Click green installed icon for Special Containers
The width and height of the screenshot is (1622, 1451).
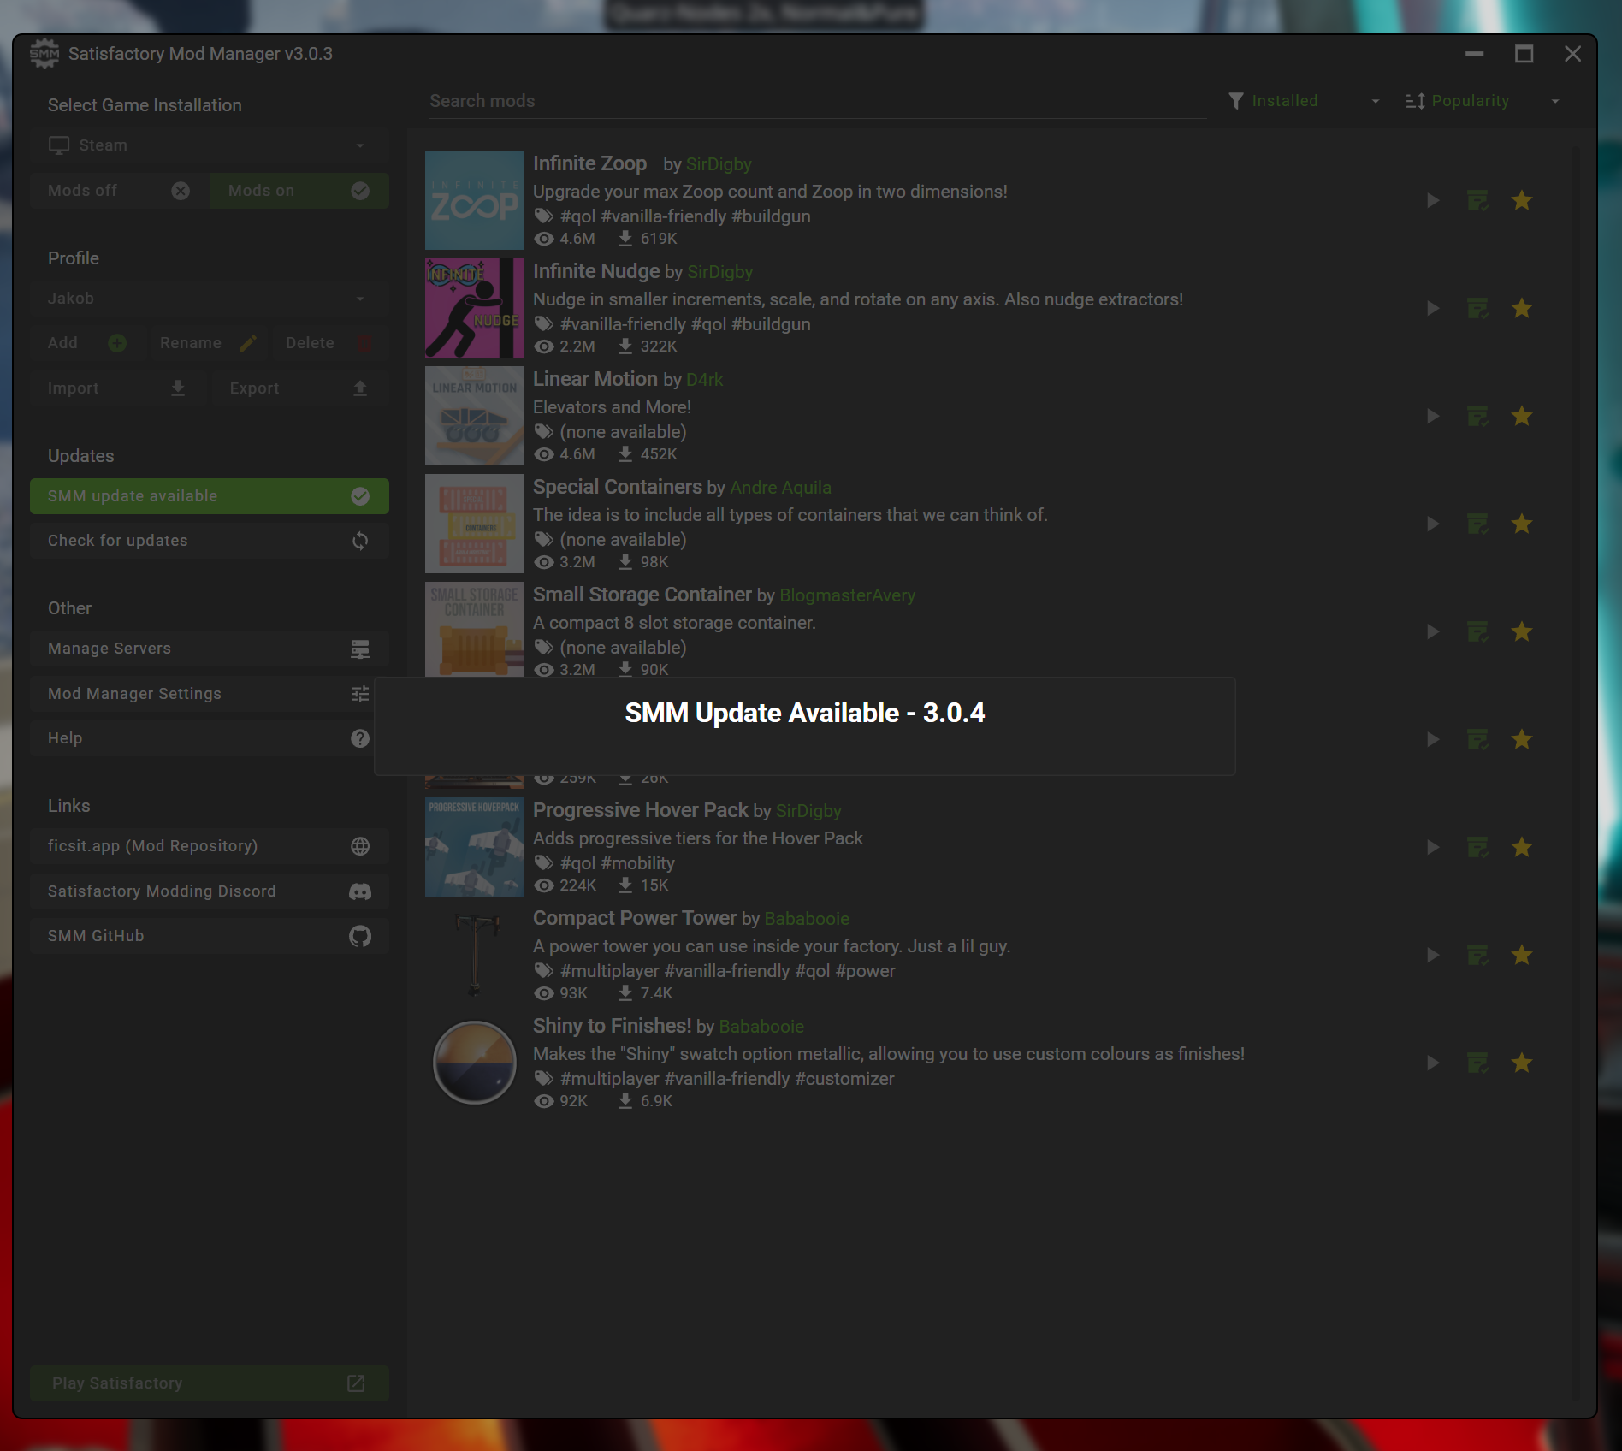1477,524
